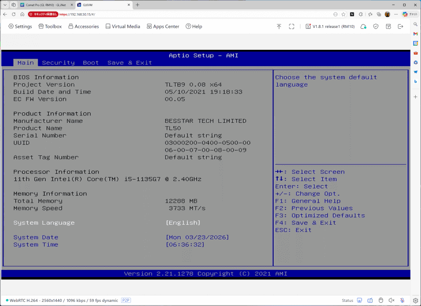
Task: Click the security shield check icon
Action: click(x=376, y=26)
